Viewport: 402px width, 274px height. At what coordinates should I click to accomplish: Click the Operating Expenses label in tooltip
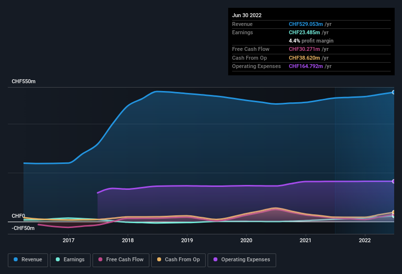point(257,67)
